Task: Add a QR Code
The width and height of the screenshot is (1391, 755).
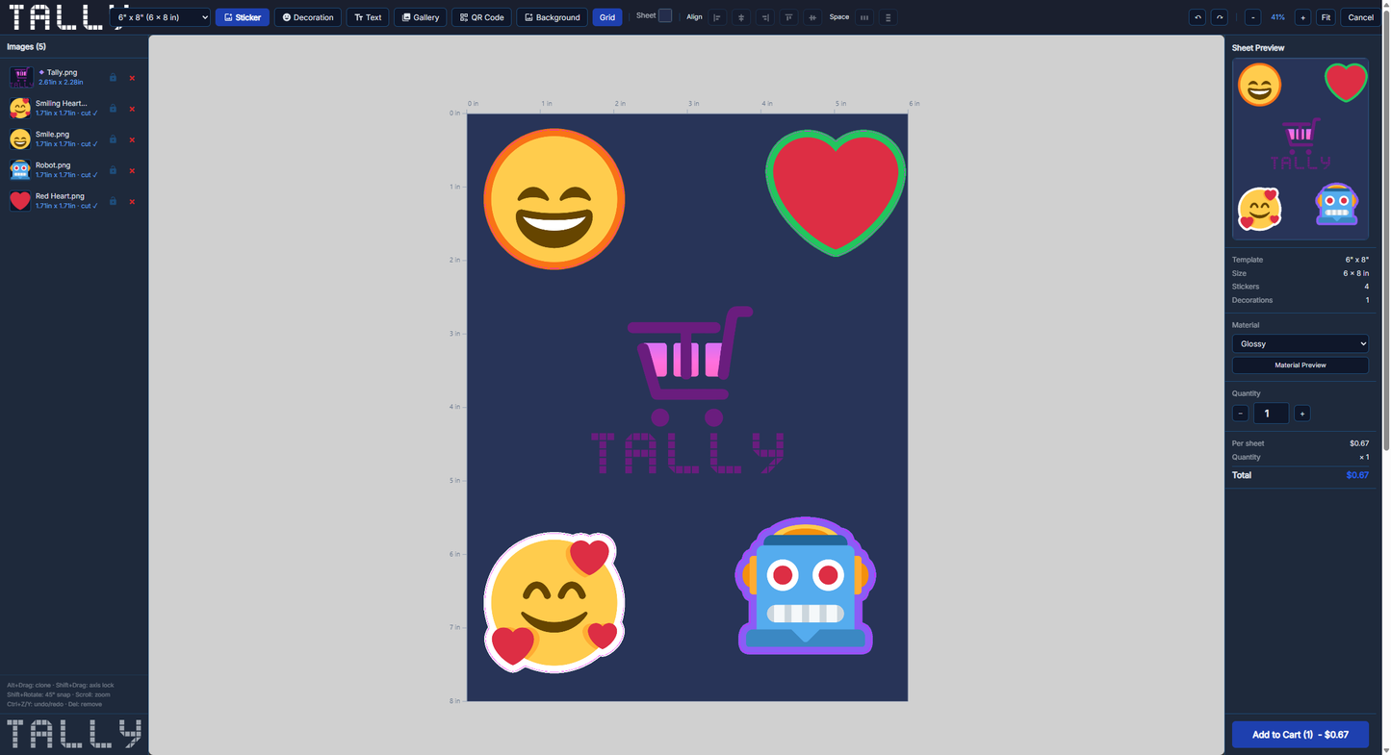Action: point(481,17)
